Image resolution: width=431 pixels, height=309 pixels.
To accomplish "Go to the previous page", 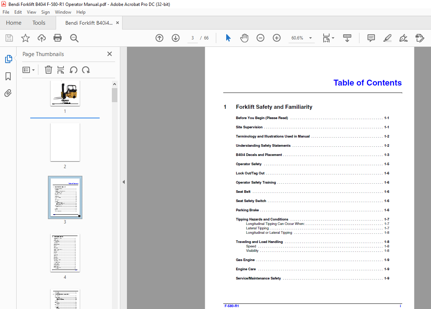I will pyautogui.click(x=159, y=38).
